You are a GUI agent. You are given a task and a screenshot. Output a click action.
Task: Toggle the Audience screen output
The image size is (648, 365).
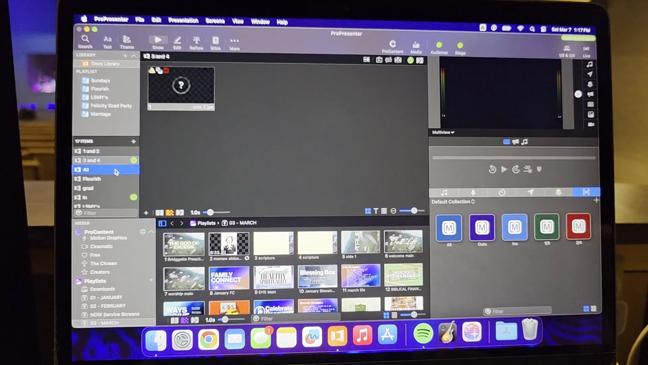(439, 45)
